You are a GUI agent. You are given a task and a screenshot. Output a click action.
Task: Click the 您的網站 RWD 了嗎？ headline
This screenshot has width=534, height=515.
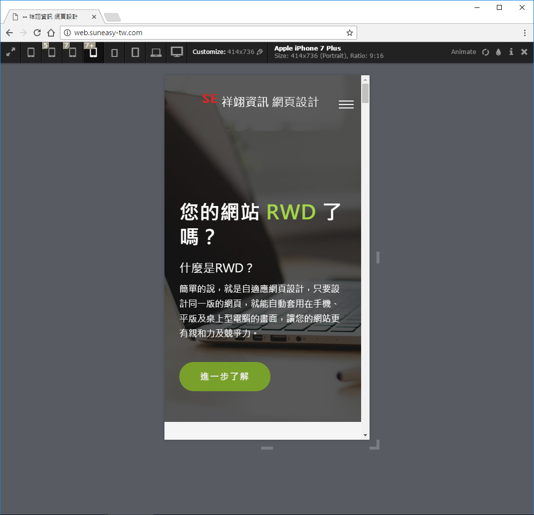click(261, 224)
